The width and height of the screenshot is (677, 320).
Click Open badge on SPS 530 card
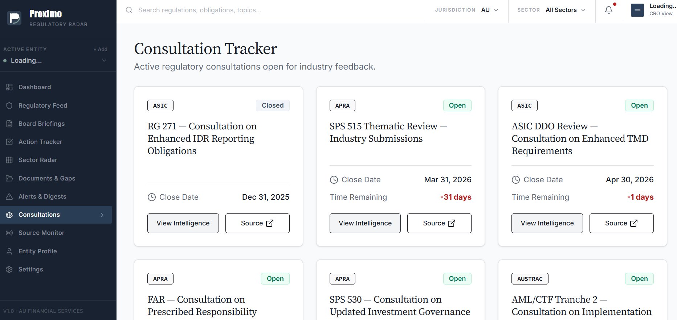click(x=457, y=279)
